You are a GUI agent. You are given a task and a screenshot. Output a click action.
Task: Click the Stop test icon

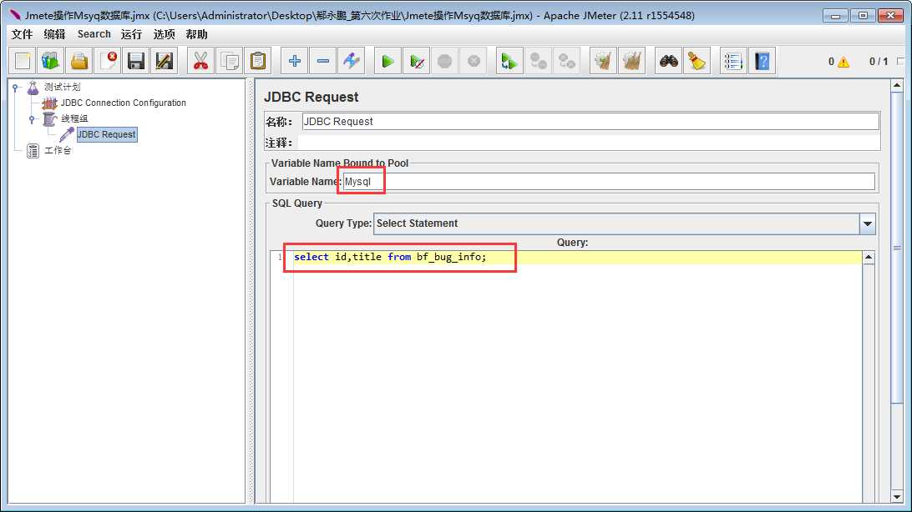(x=445, y=61)
